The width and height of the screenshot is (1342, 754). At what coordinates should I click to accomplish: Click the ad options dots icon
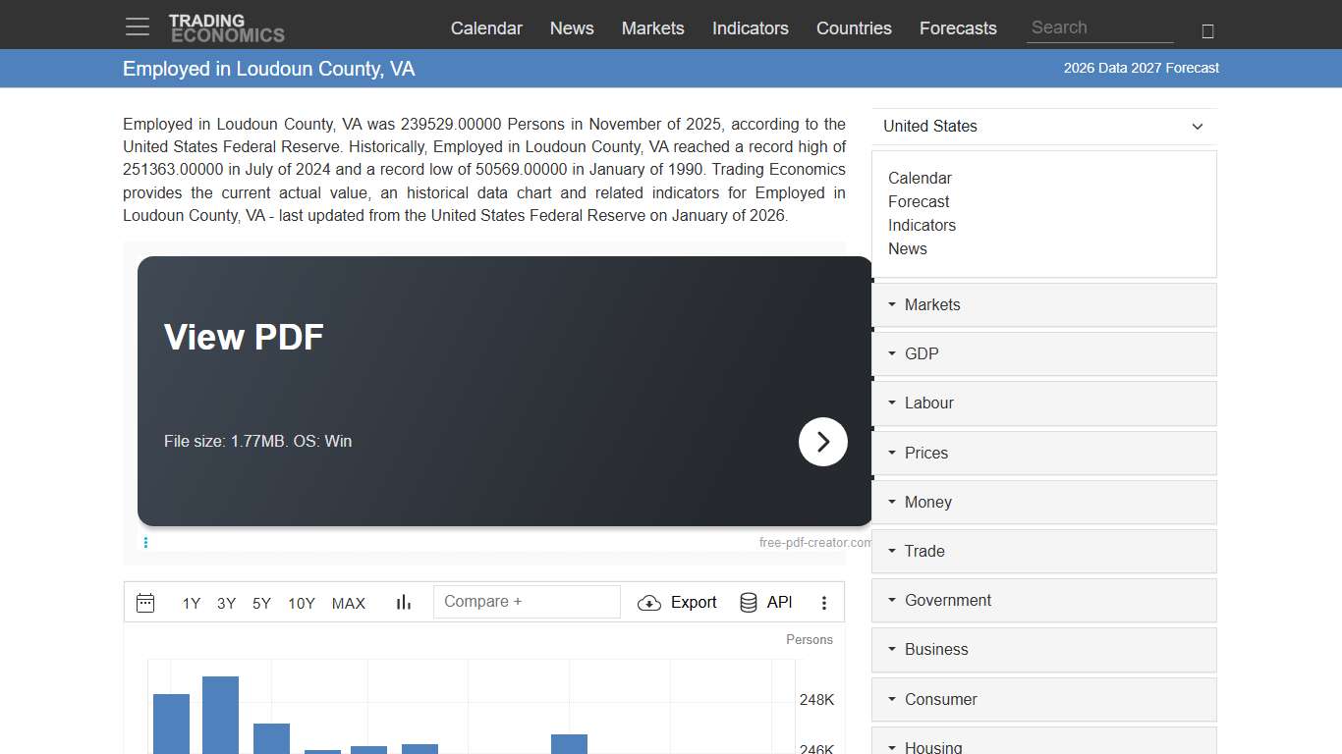[145, 542]
